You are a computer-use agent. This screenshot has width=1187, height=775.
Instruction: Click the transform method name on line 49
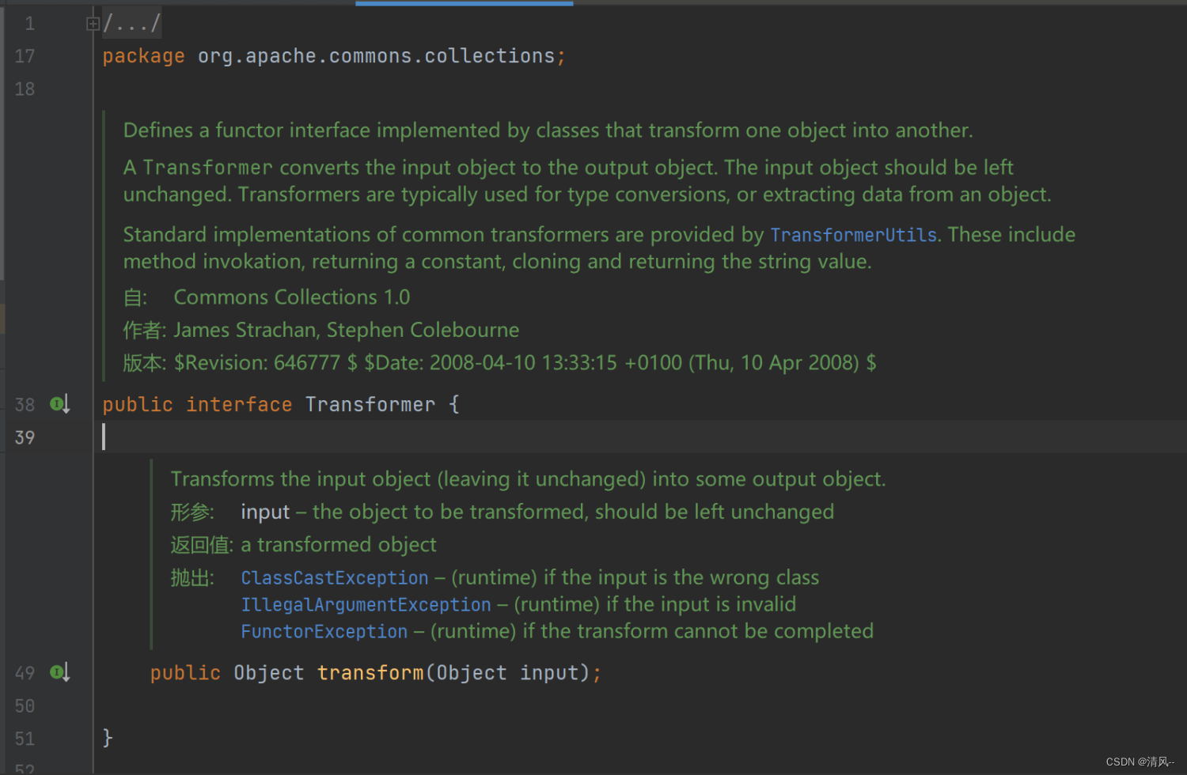point(370,673)
